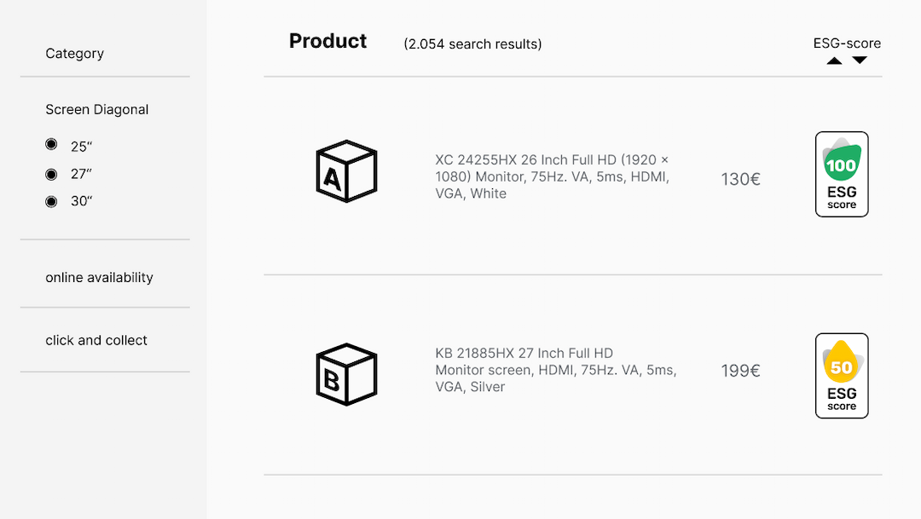The image size is (921, 519).
Task: Click the 2.054 search results count
Action: pyautogui.click(x=472, y=44)
